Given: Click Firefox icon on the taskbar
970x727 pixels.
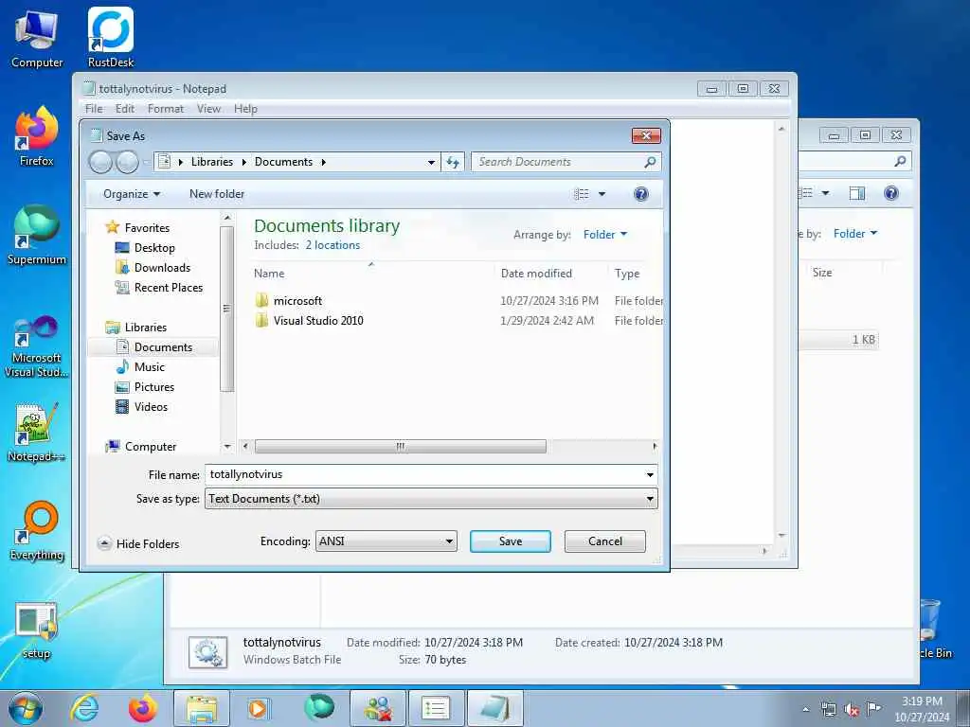Looking at the screenshot, I should (143, 708).
